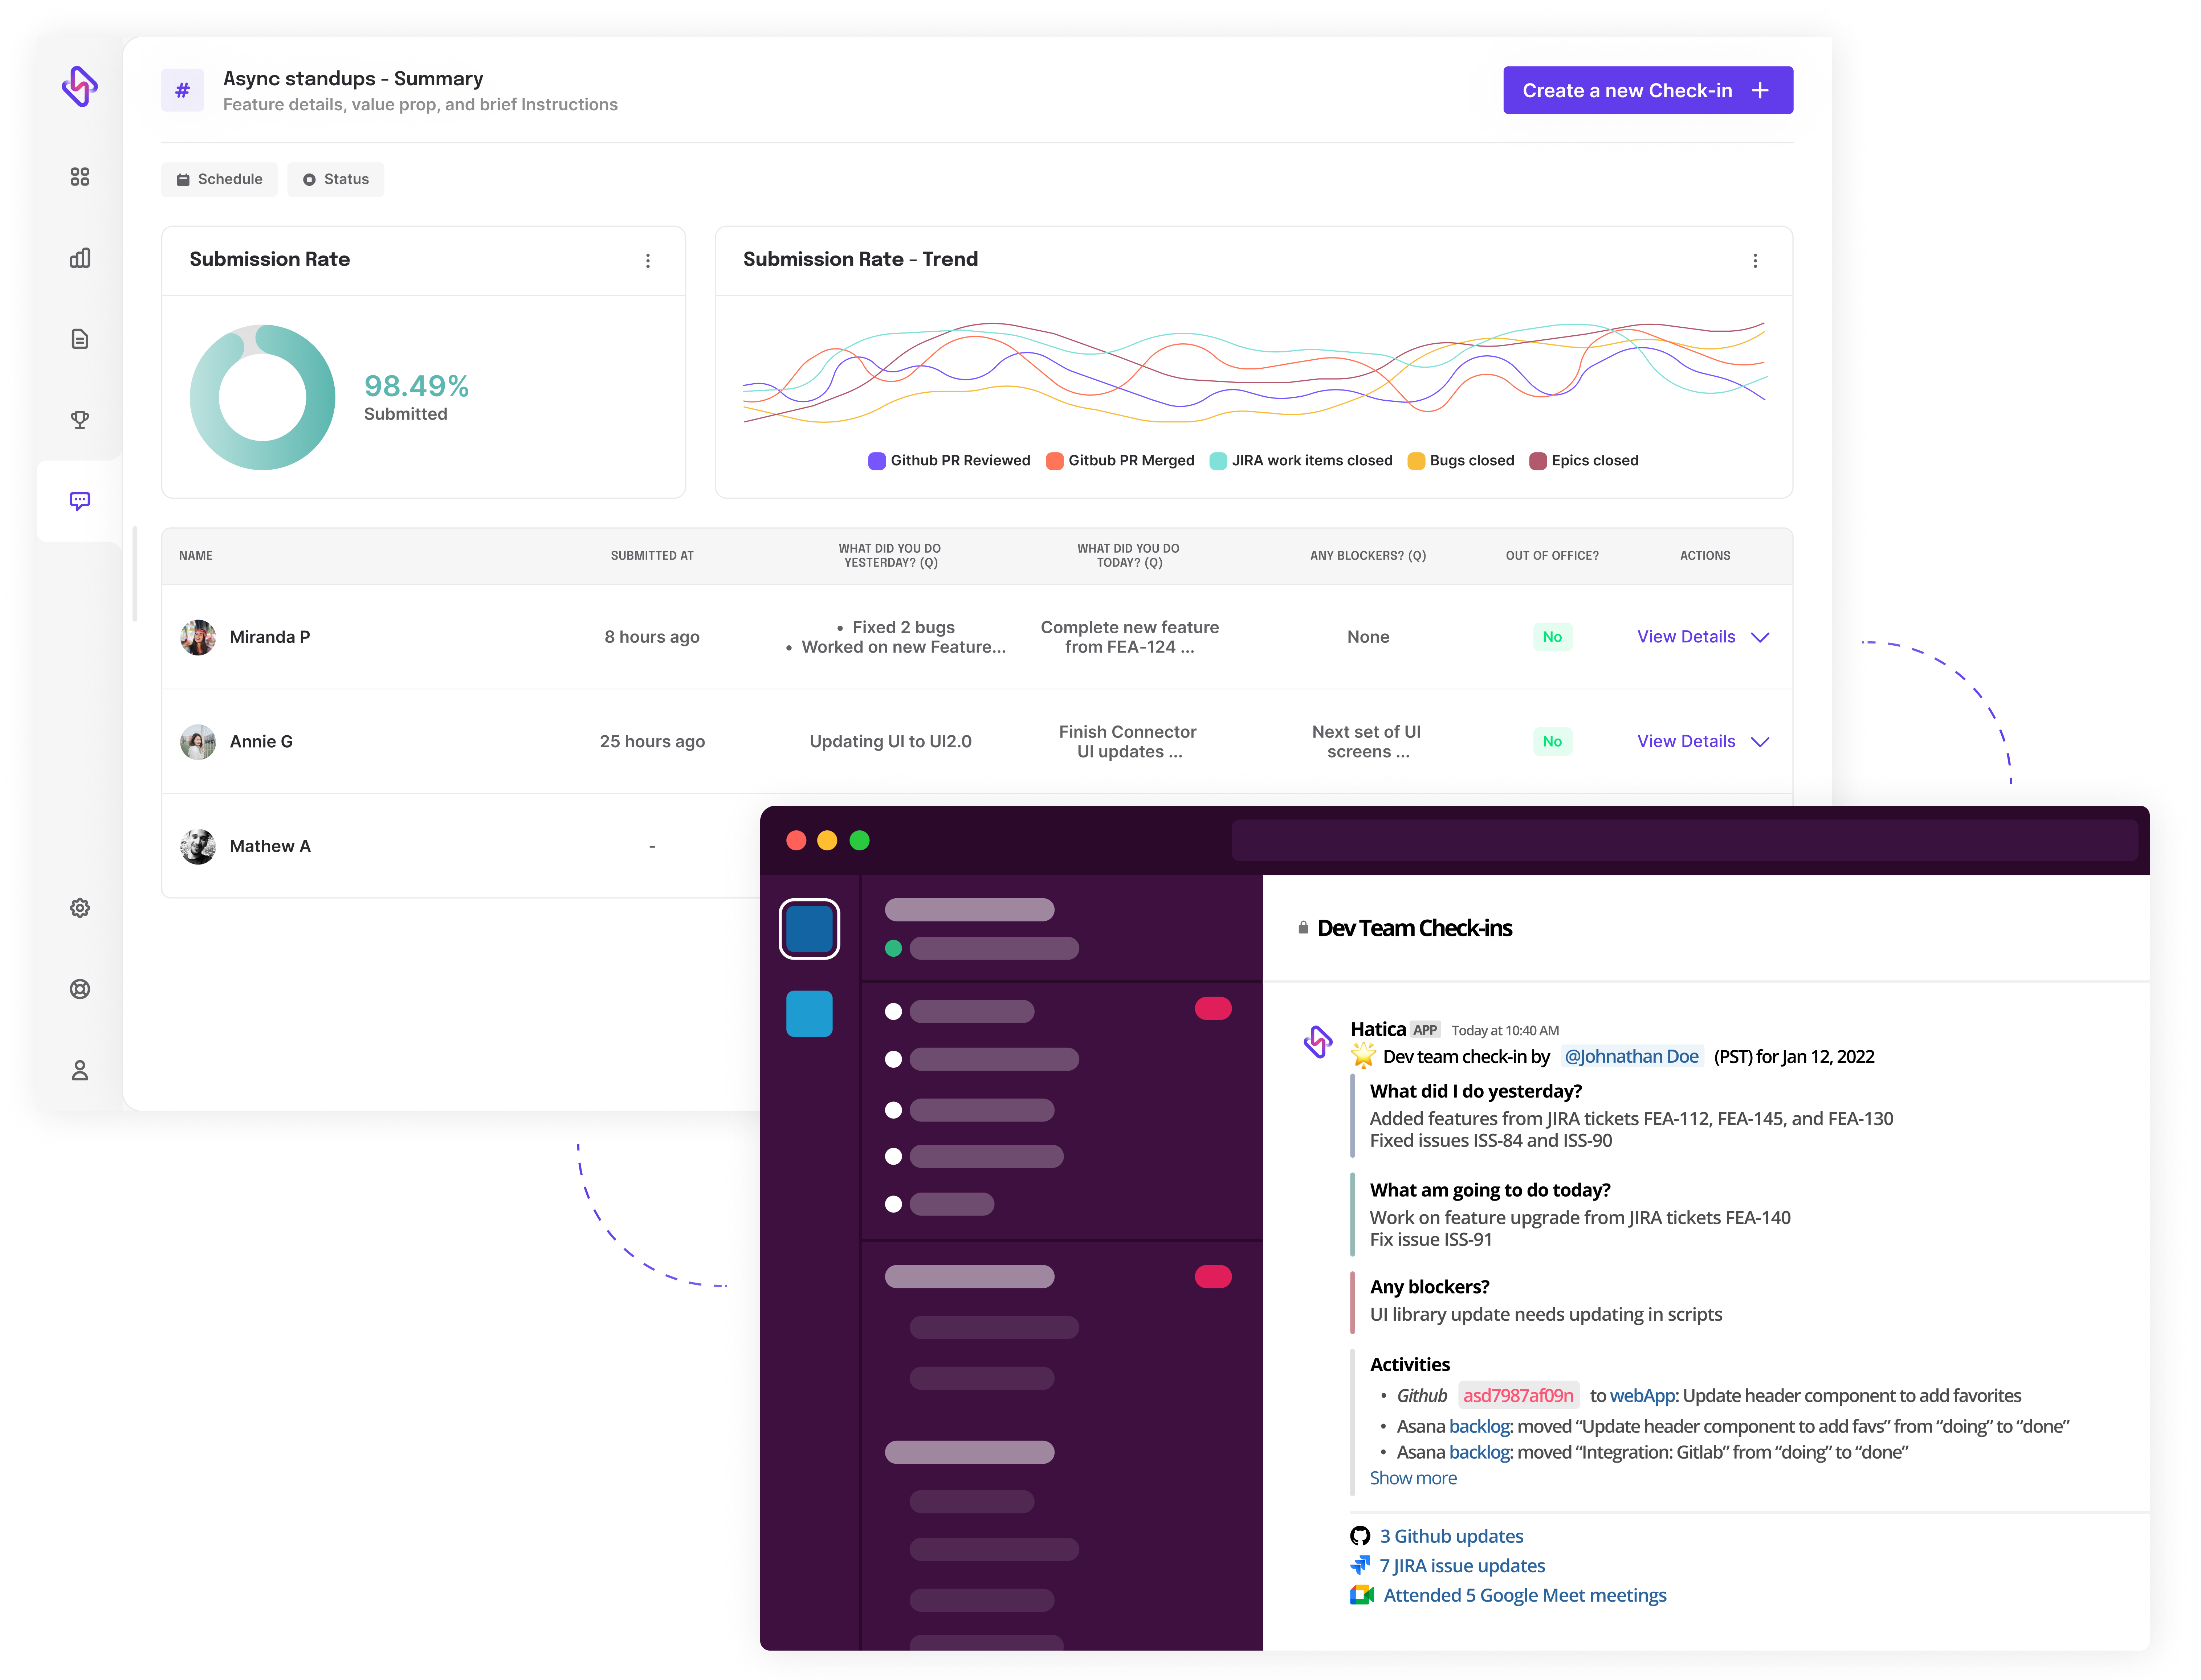Click the Hatica logo at top left
Screen dimensions: 2201x1680
(x=80, y=86)
